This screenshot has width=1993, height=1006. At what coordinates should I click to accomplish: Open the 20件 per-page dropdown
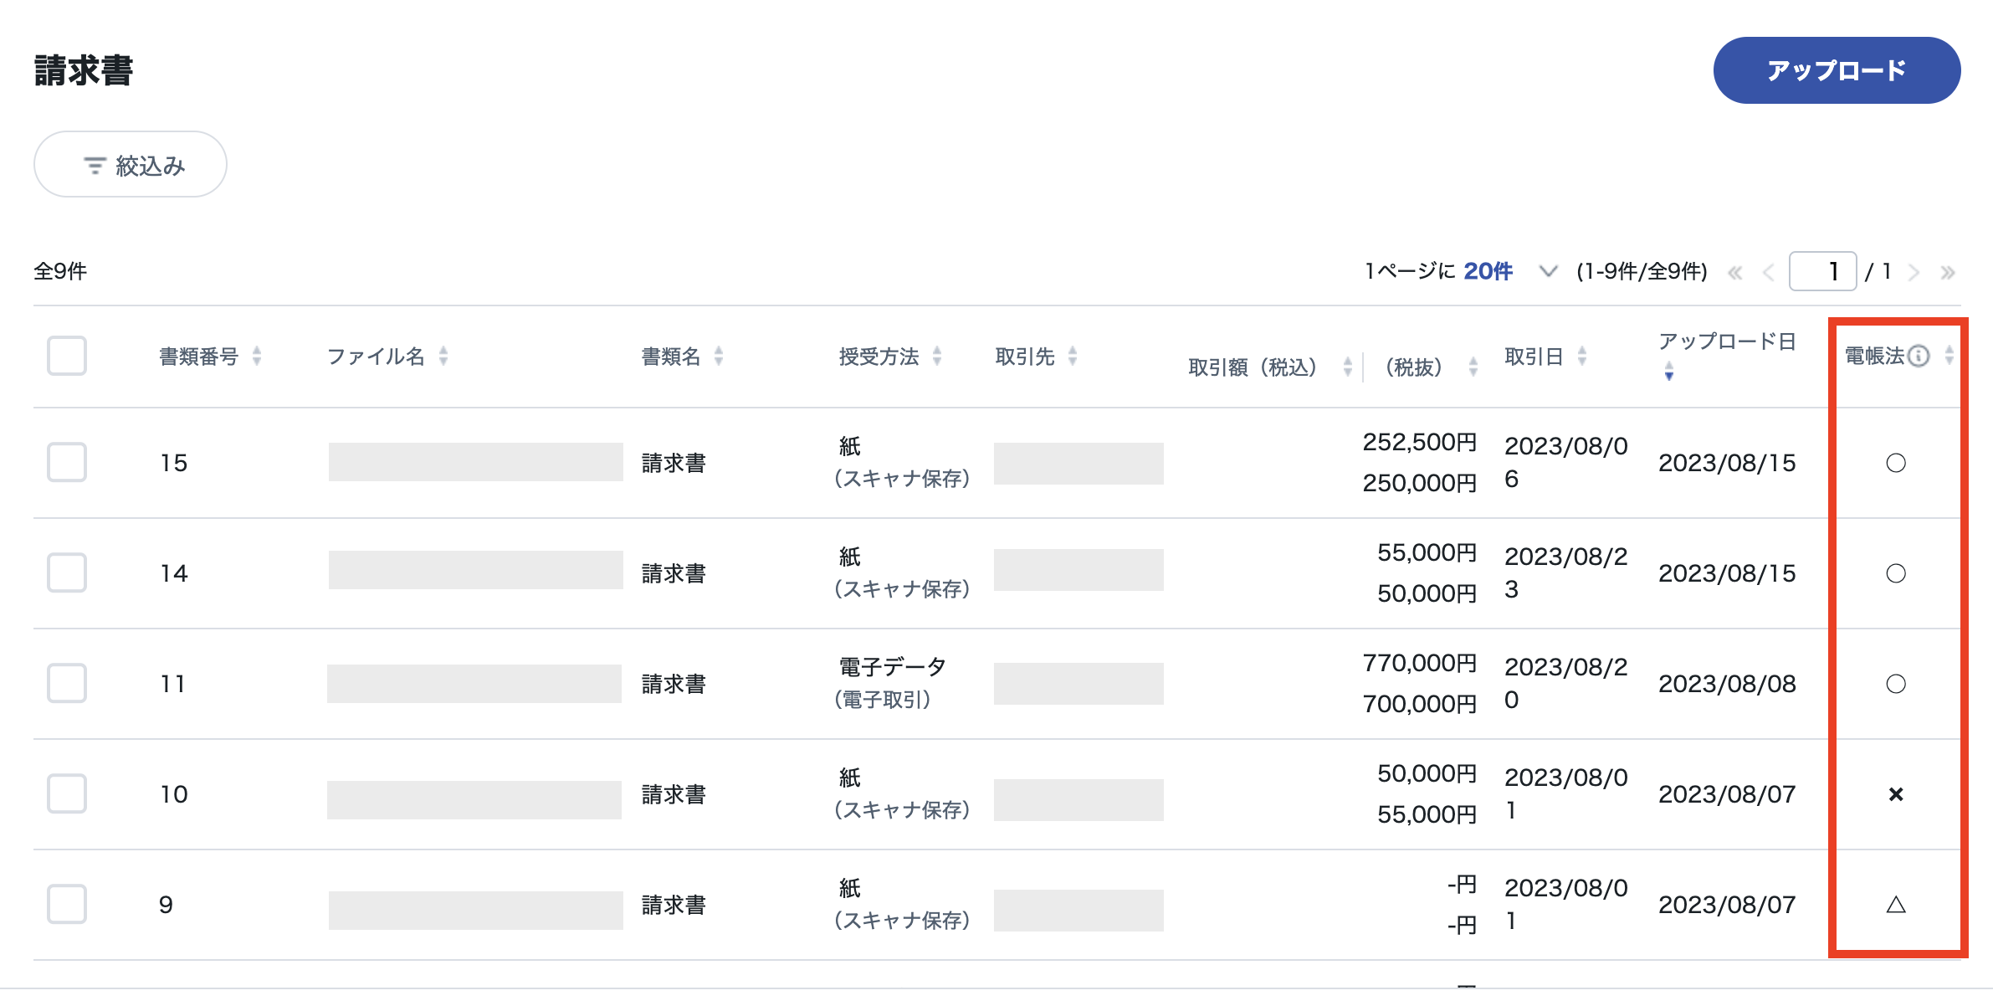(x=1510, y=271)
